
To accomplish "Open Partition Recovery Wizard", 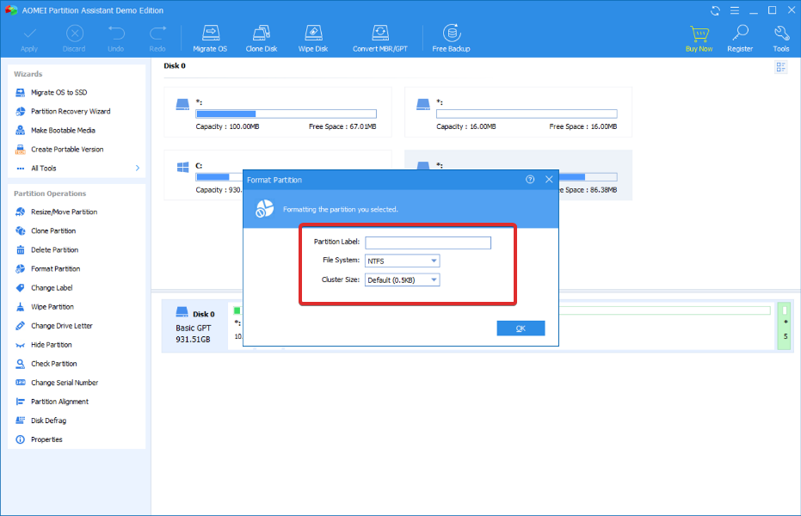I will point(70,112).
